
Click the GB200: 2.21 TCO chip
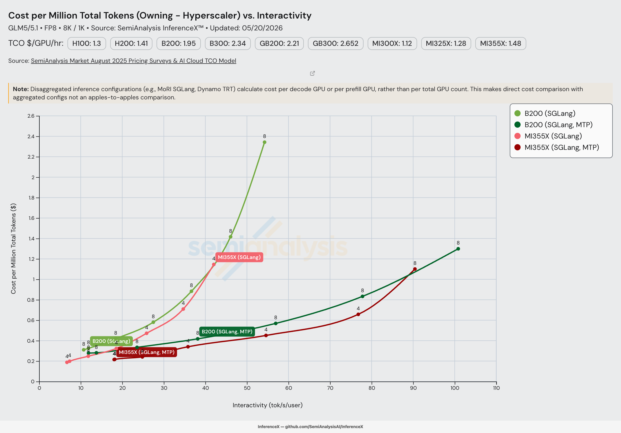coord(279,44)
